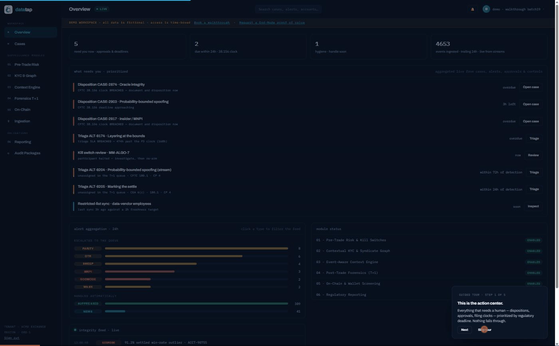The image size is (559, 346).
Task: Inspect Restricted-list sync item
Action: click(x=533, y=206)
